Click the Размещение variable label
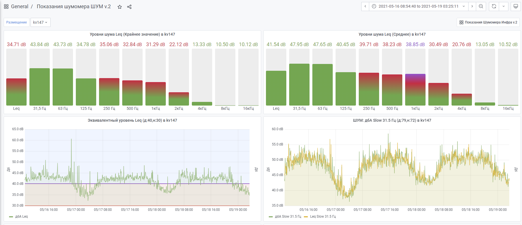Viewport: 522px width, 225px height. (x=17, y=22)
